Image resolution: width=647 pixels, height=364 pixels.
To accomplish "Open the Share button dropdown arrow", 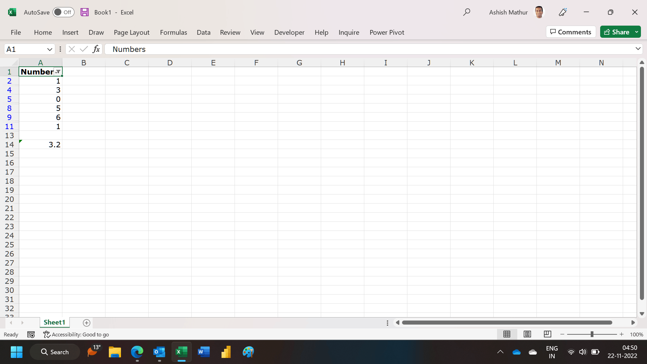I will pos(637,32).
